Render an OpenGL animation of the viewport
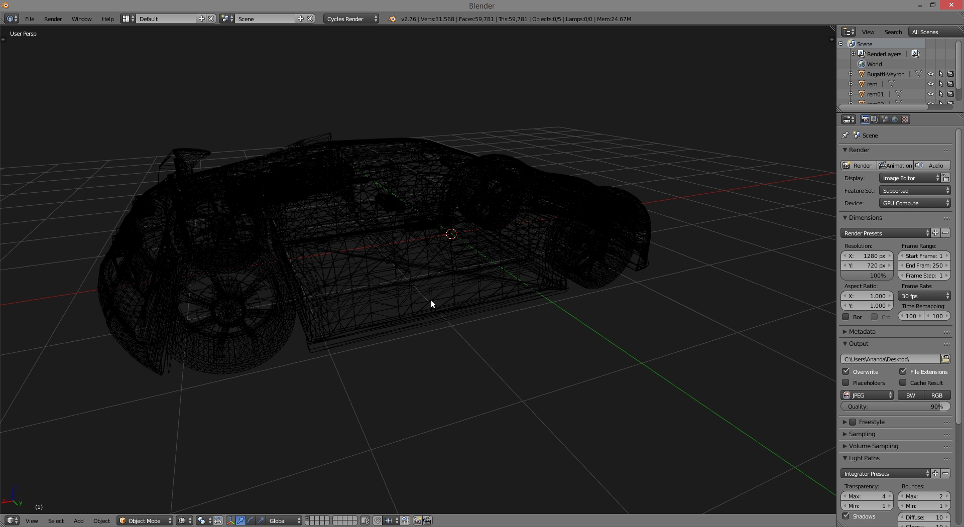This screenshot has height=527, width=964. point(427,520)
